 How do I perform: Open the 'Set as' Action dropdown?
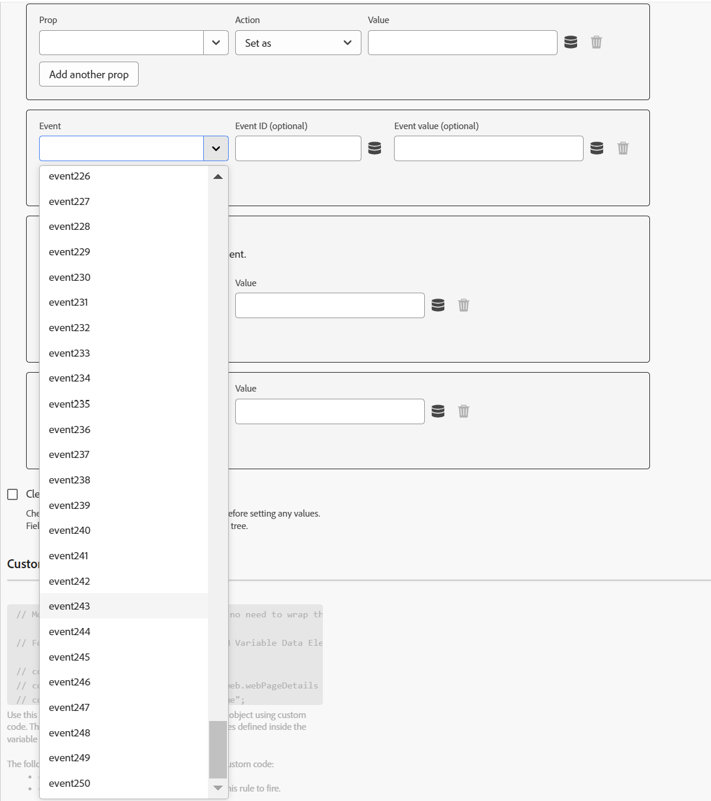pyautogui.click(x=297, y=43)
